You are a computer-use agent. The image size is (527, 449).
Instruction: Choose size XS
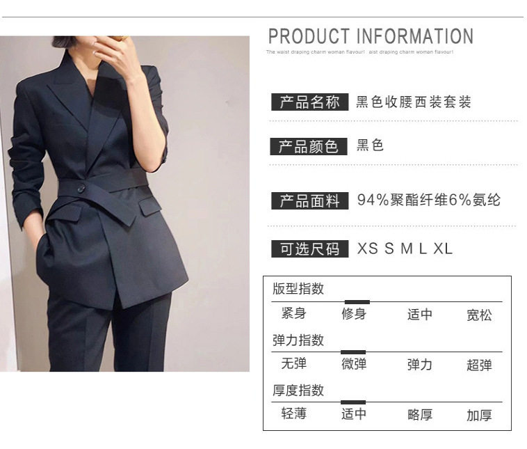click(367, 249)
